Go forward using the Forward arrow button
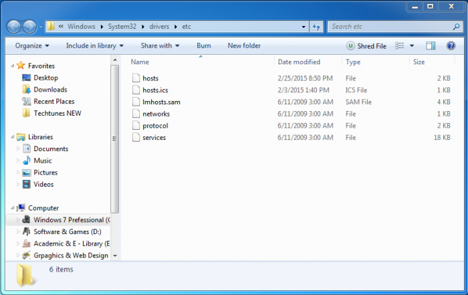 tap(29, 27)
